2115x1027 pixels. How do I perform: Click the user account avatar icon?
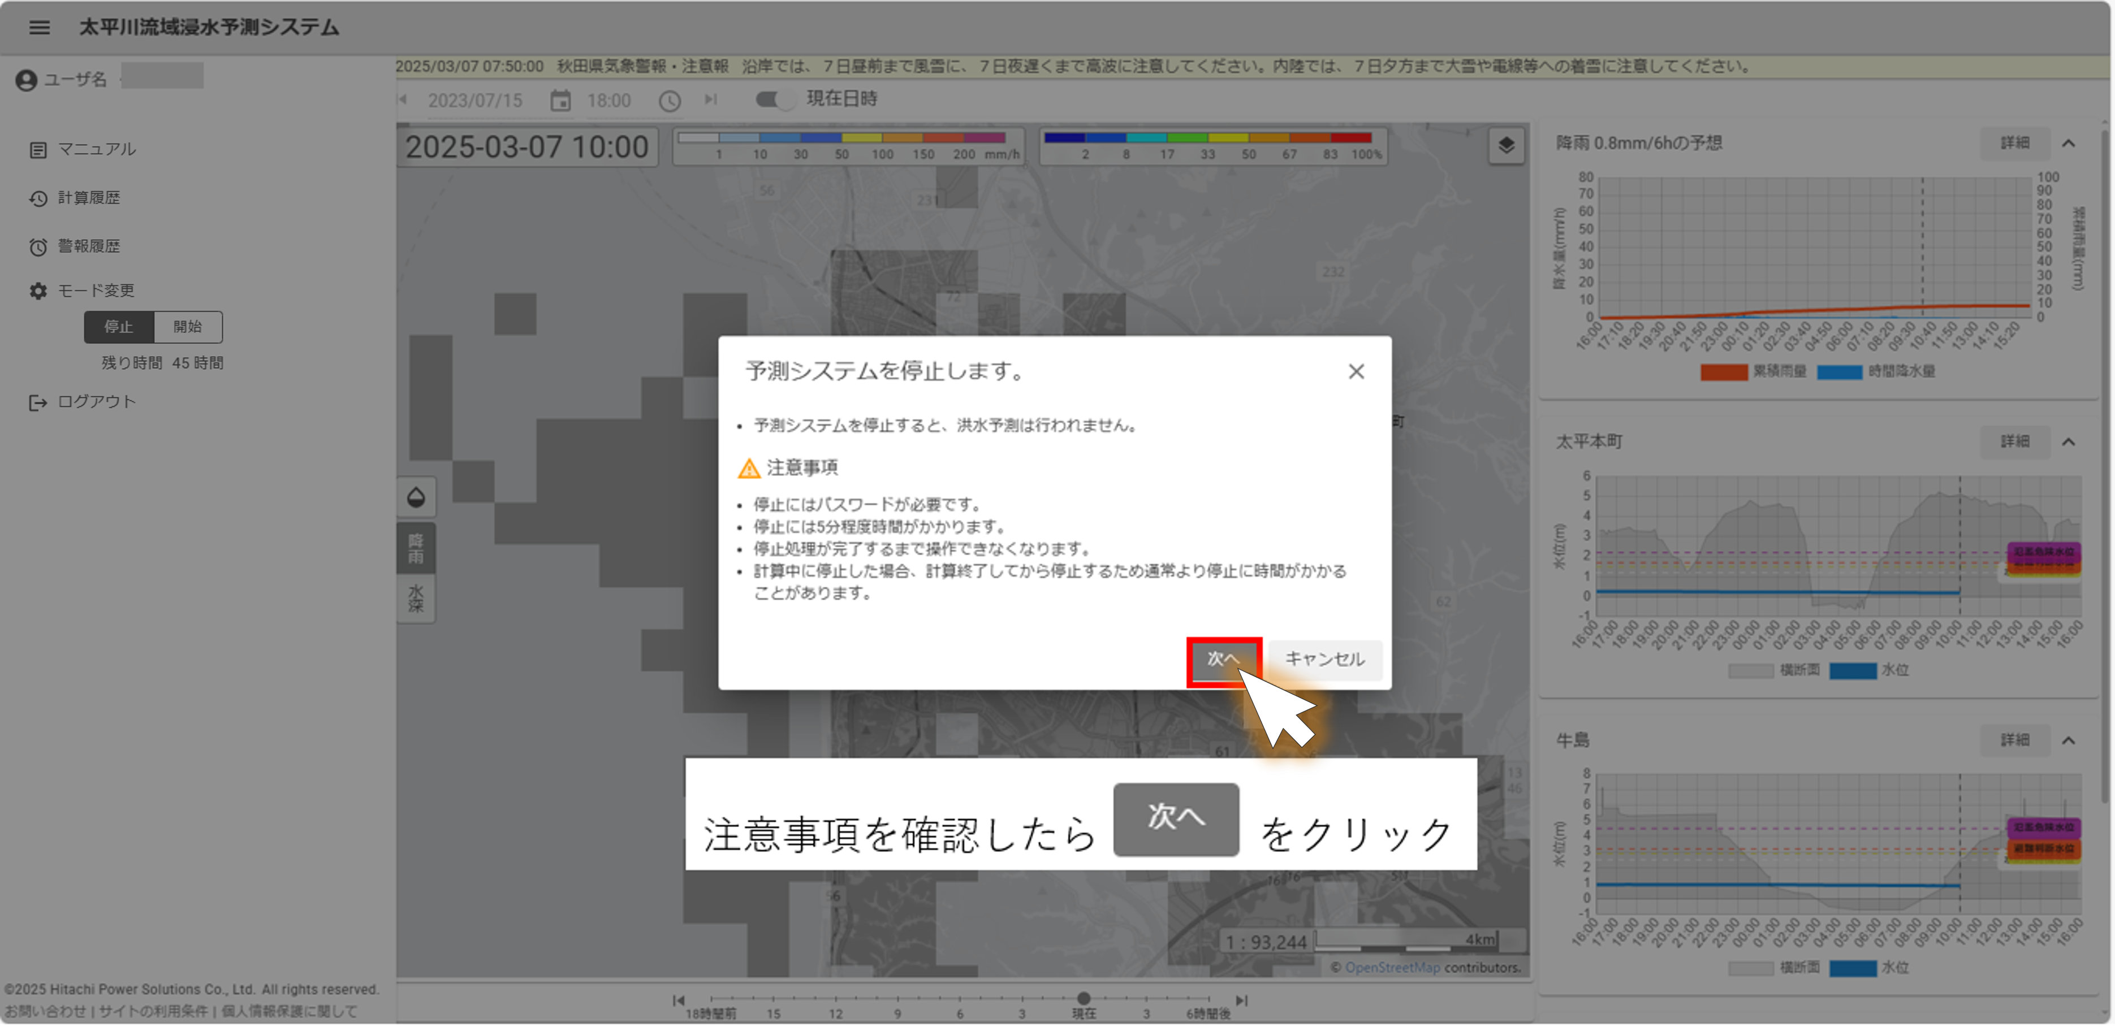point(26,80)
